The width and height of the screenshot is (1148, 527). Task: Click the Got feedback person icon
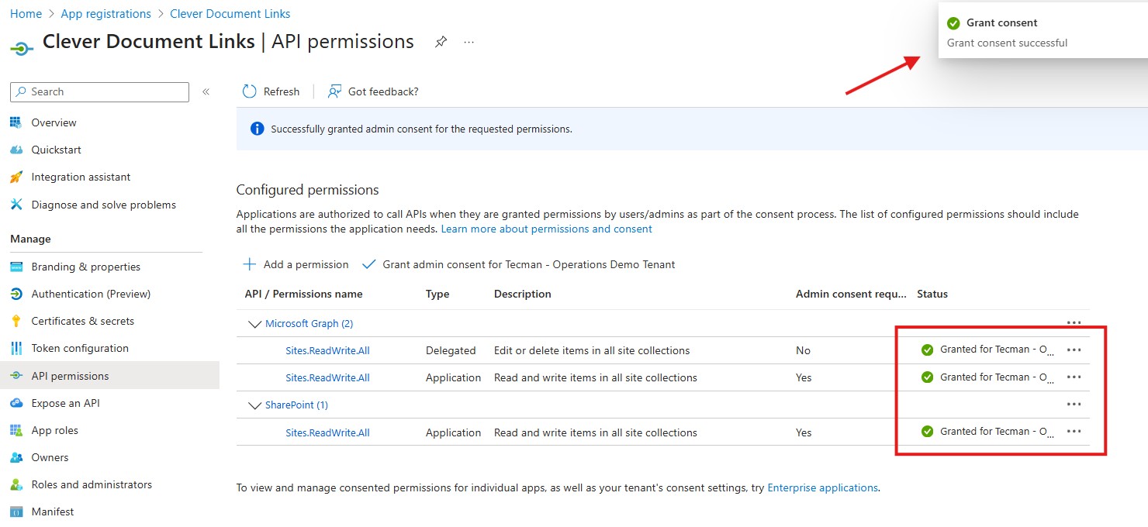pos(334,91)
